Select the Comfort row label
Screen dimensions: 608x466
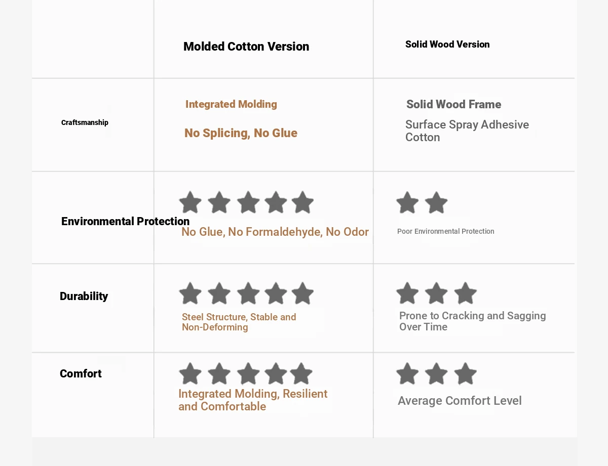click(81, 374)
